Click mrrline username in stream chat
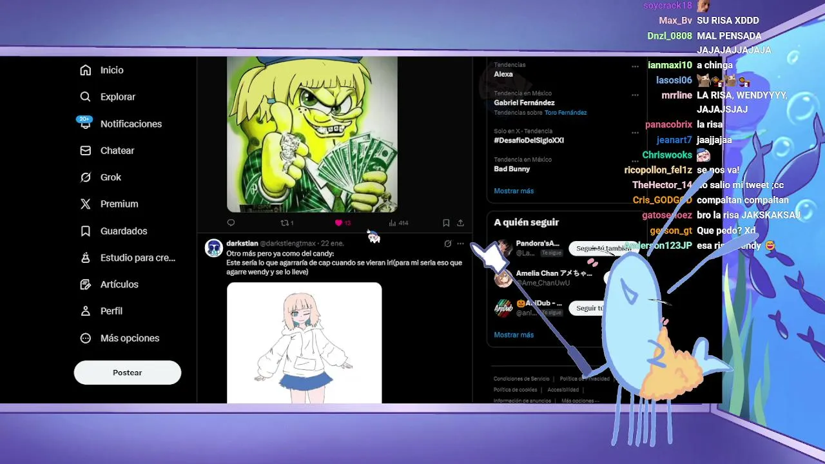 677,95
